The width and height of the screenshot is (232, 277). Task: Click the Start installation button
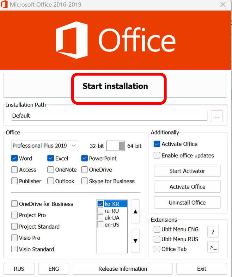[115, 86]
